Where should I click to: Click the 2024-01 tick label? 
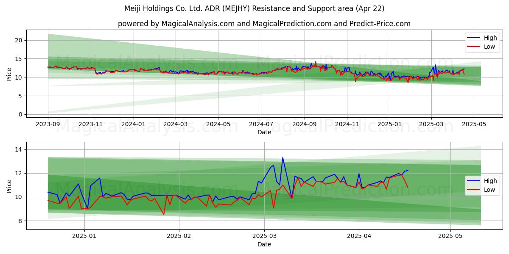click(x=134, y=124)
